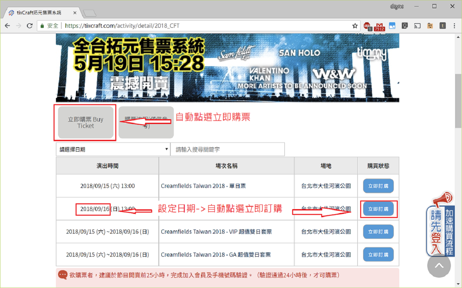
Task: Click the scroll-to-top arrow button
Action: (x=439, y=266)
